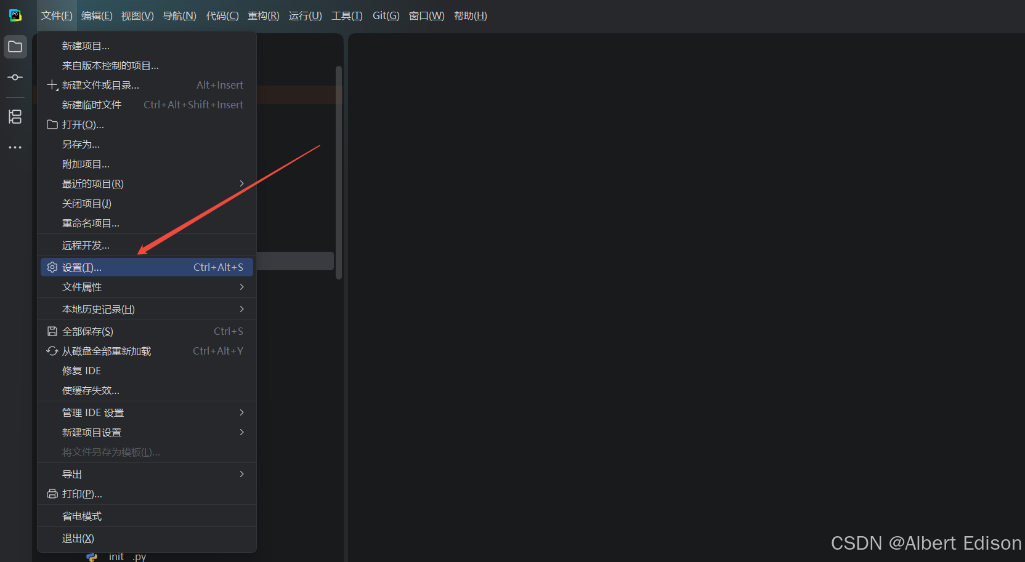Choose 来自版本控制的项目... entry
1025x562 pixels.
147,65
